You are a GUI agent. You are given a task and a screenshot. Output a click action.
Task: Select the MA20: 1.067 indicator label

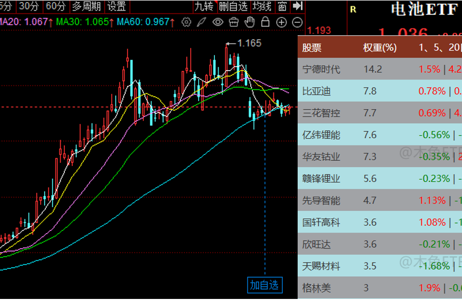coord(26,22)
